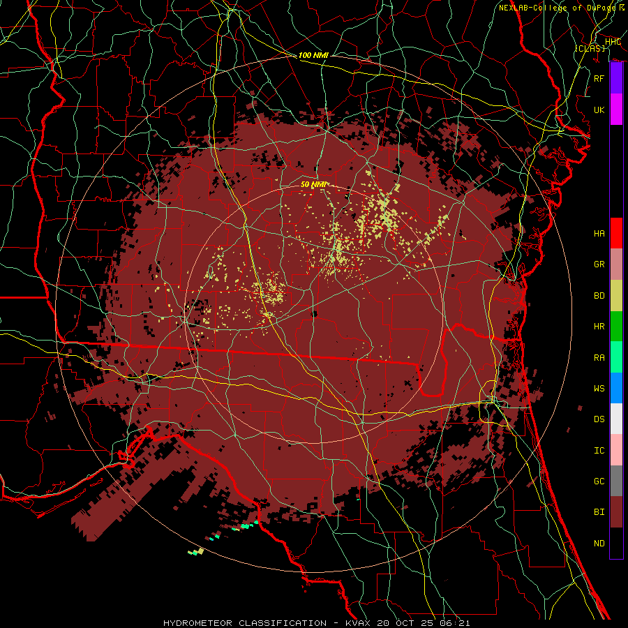Click the KVAX radar site identifier
Image resolution: width=628 pixels, height=628 pixels.
coord(359,623)
